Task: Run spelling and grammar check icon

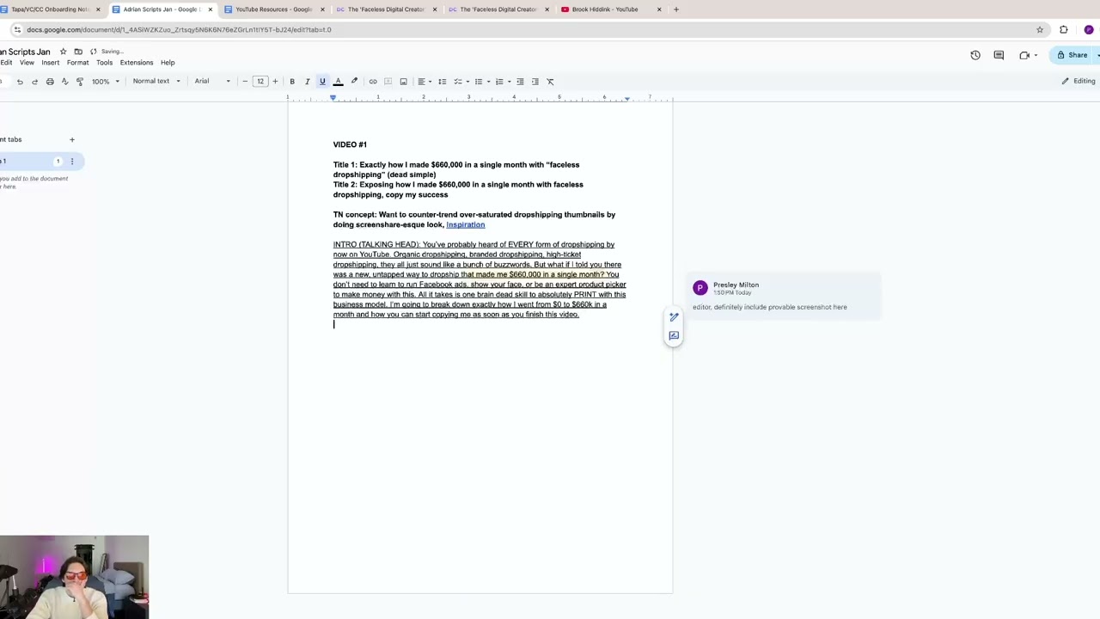Action: [64, 82]
